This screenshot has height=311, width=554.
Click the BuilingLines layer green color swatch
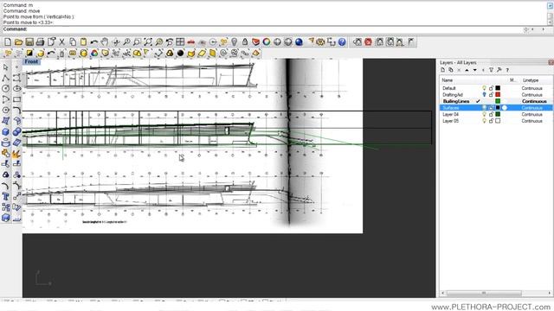click(498, 101)
